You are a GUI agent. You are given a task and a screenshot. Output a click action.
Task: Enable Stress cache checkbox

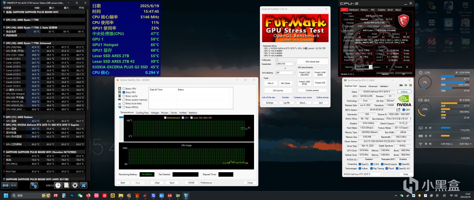124,96
